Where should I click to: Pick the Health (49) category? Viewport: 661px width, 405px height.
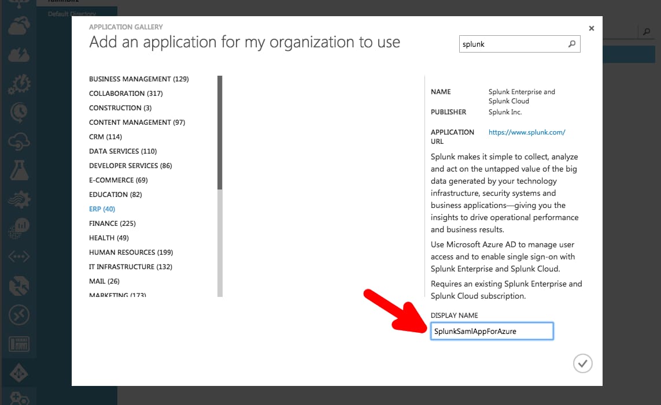click(109, 237)
